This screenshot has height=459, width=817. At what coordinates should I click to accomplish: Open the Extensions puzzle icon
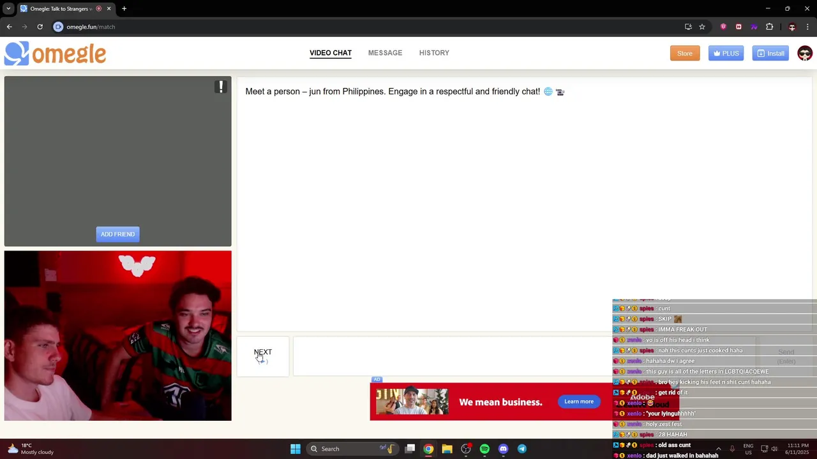[x=769, y=27]
